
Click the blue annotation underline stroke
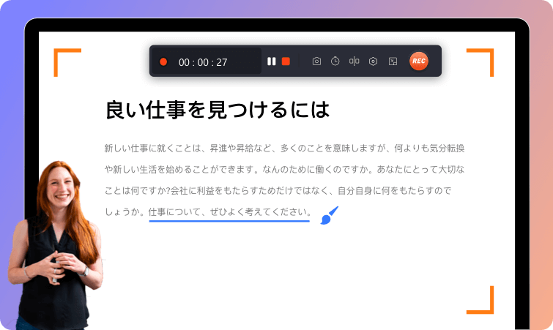tap(229, 221)
